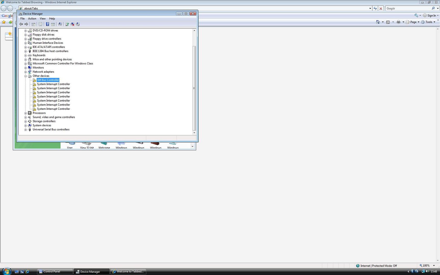Select the Monitors category

click(38, 67)
